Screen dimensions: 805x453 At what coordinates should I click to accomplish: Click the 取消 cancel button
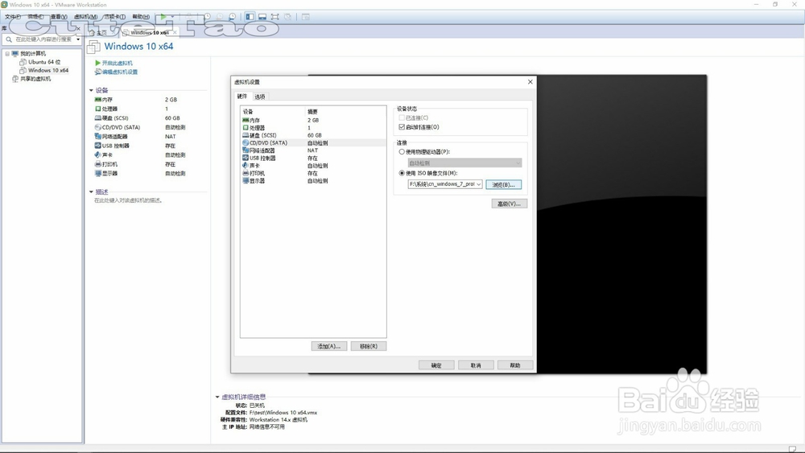(476, 365)
